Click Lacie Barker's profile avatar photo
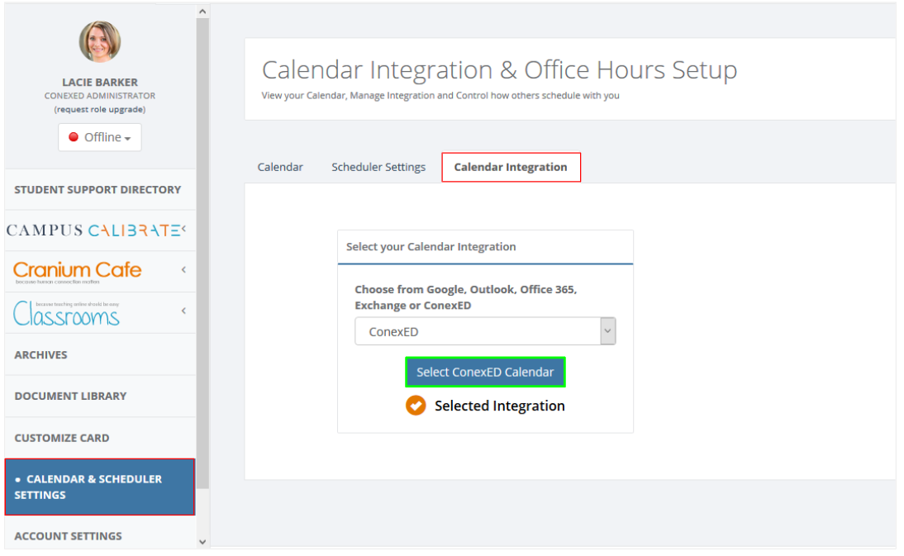904x556 pixels. click(100, 42)
